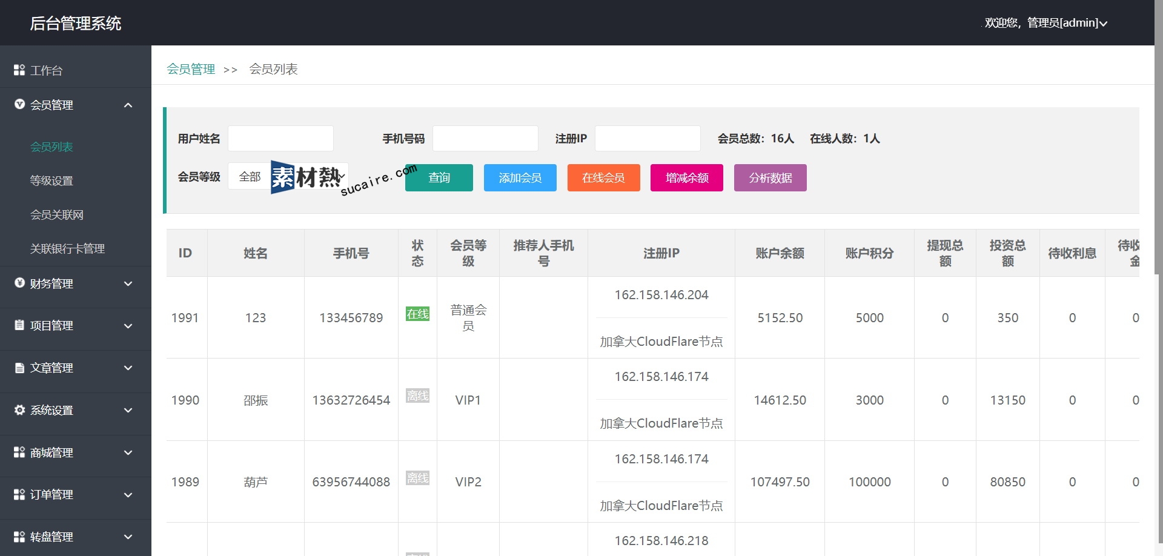Collapse the 会员管理 menu chevron
This screenshot has width=1163, height=556.
click(128, 105)
